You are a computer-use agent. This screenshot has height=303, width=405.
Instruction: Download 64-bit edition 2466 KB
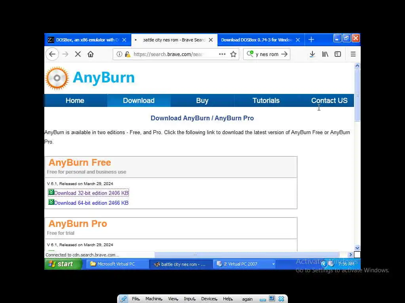click(91, 203)
